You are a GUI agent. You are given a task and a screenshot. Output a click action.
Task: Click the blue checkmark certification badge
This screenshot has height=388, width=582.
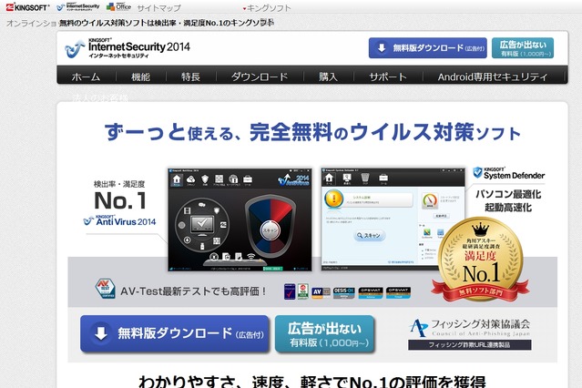click(290, 291)
